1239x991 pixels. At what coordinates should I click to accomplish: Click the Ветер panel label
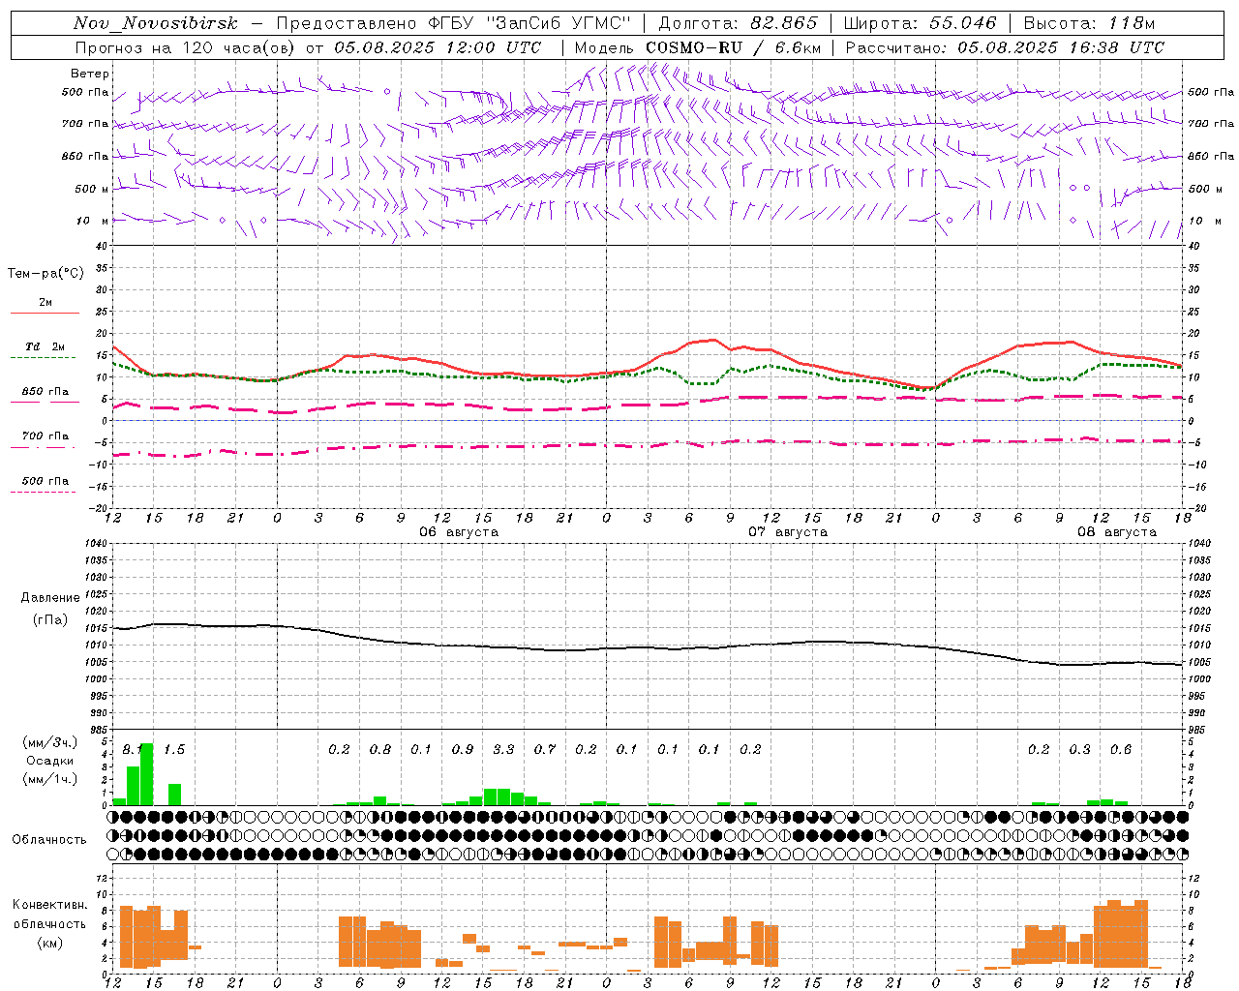(90, 74)
